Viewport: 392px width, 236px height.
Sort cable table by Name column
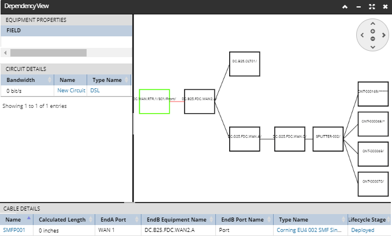17,219
